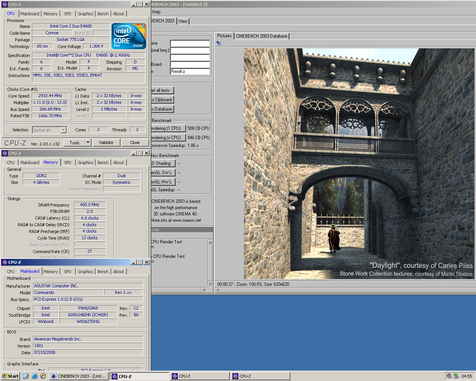Screen dimensions: 476x381
Task: Run the Rendering (1 CPU) benchmark
Action: [x=168, y=128]
